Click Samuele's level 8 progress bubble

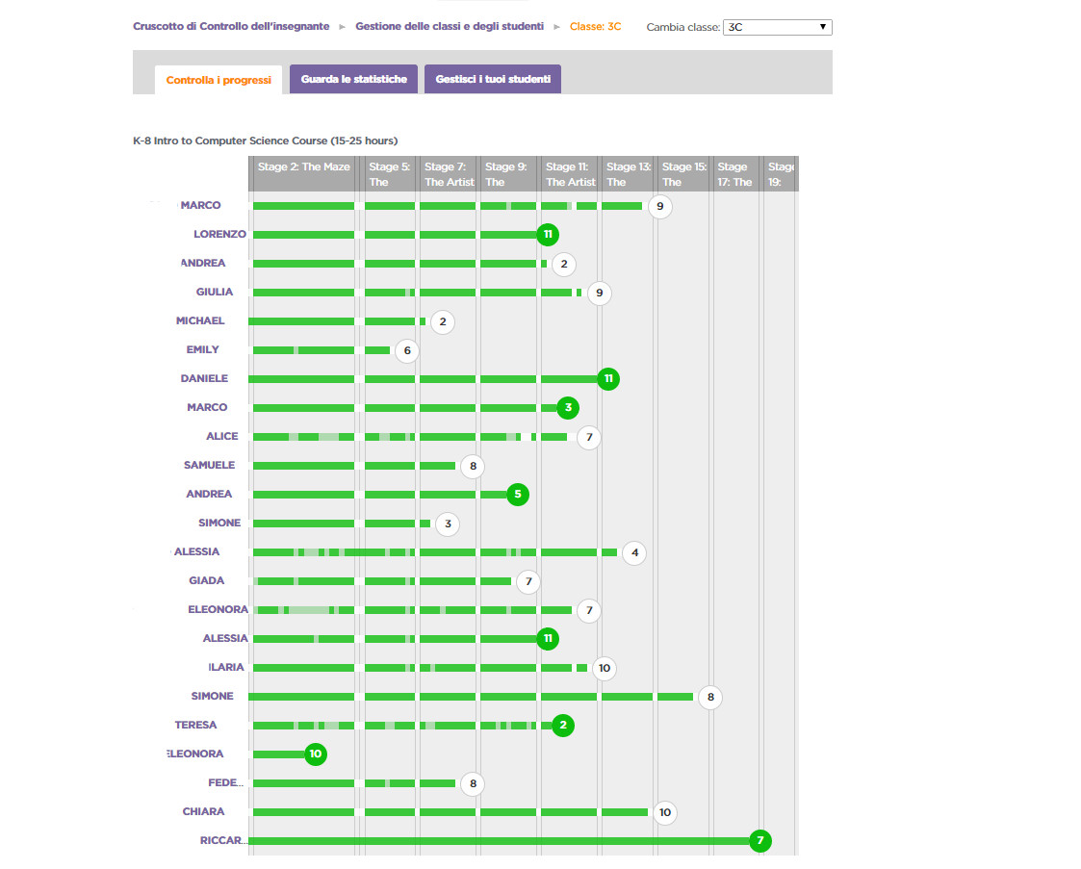coord(471,466)
